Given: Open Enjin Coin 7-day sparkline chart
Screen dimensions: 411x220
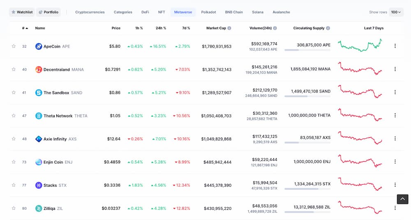Looking at the screenshot, I should click(x=360, y=161).
